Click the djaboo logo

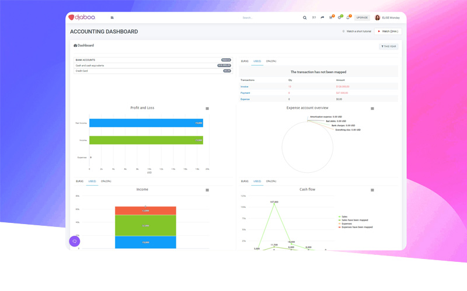pyautogui.click(x=82, y=17)
